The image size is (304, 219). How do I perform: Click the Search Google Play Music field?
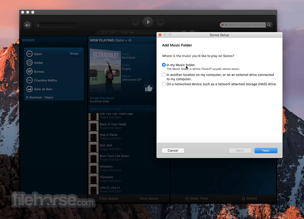point(247,25)
